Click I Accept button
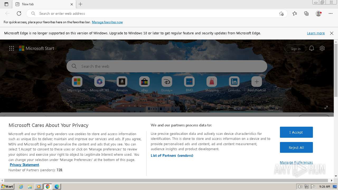The height and width of the screenshot is (190, 338). [296, 132]
